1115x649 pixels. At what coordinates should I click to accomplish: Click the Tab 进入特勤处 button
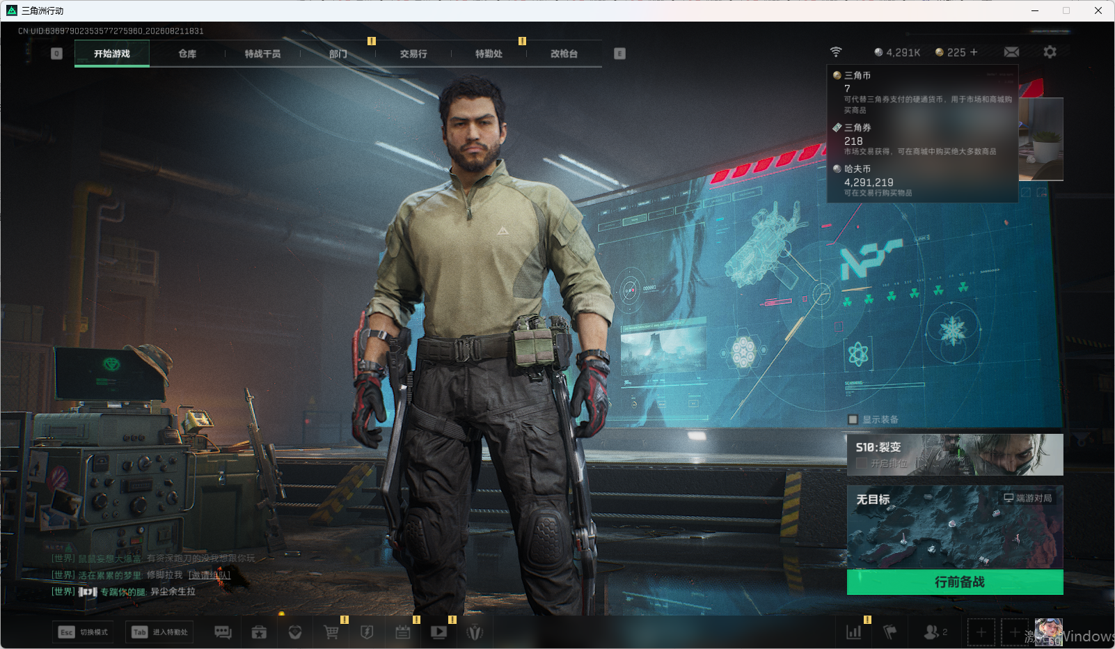(160, 632)
